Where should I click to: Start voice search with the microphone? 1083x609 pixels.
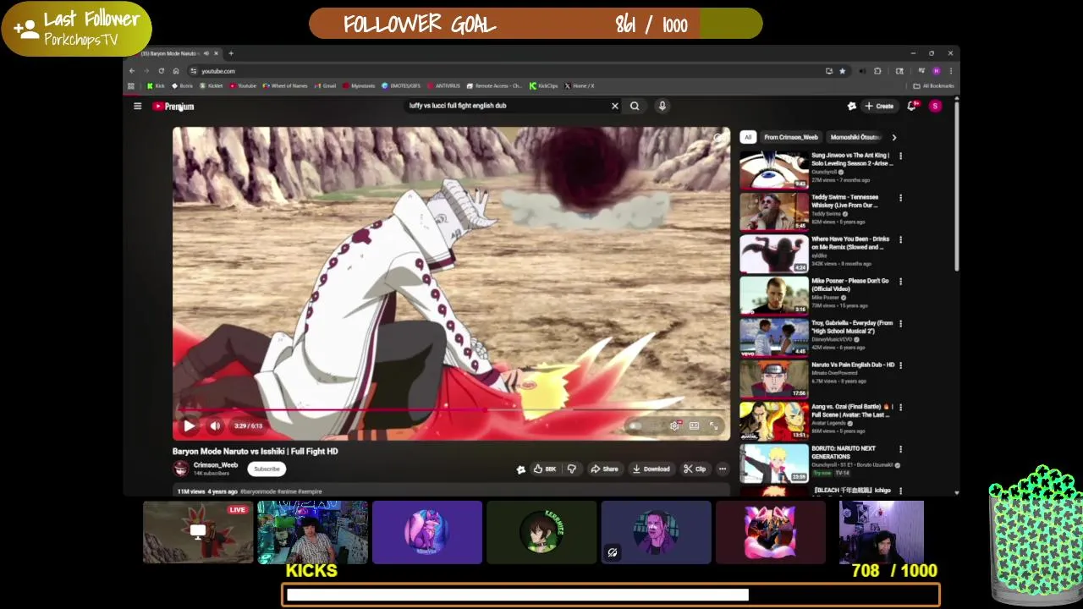click(x=662, y=106)
